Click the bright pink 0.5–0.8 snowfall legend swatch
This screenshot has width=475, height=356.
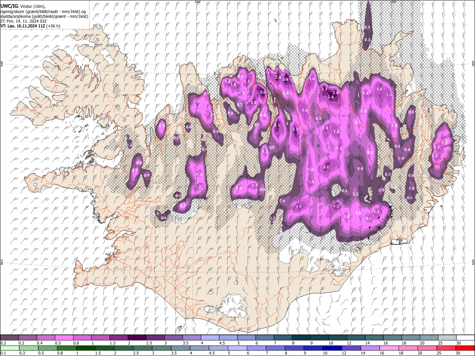point(64,338)
